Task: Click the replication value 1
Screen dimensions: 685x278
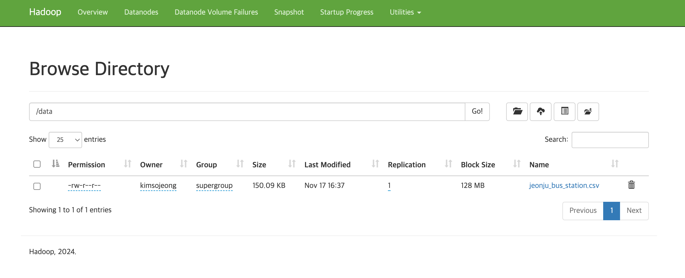Action: tap(389, 186)
